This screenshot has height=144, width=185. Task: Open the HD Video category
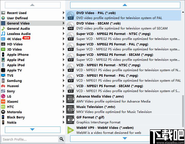pos(33,44)
